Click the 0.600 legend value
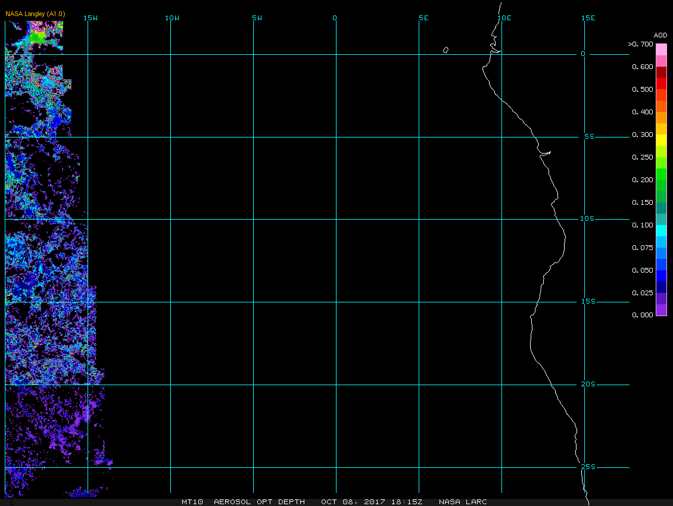This screenshot has height=506, width=673. 643,67
